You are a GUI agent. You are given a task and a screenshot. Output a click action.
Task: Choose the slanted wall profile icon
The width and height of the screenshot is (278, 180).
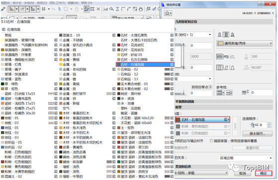coord(226,68)
